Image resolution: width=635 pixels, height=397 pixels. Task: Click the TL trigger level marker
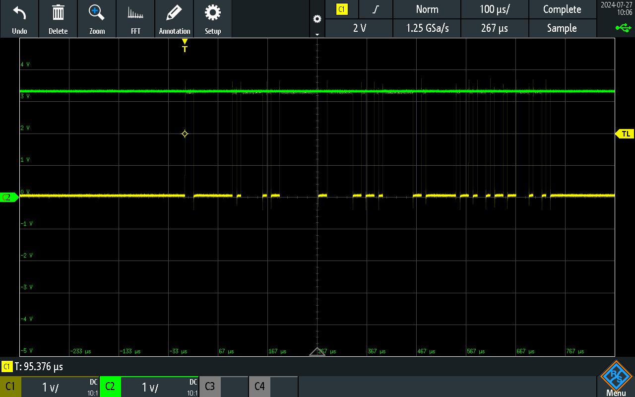tap(625, 133)
